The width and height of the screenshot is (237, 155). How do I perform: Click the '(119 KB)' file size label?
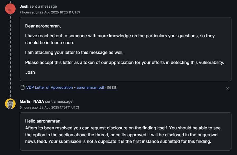pos(111,87)
